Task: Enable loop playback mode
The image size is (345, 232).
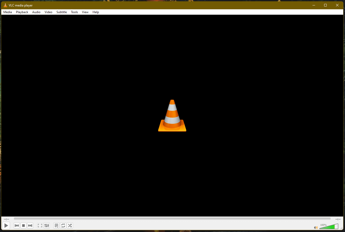Action: click(63, 225)
